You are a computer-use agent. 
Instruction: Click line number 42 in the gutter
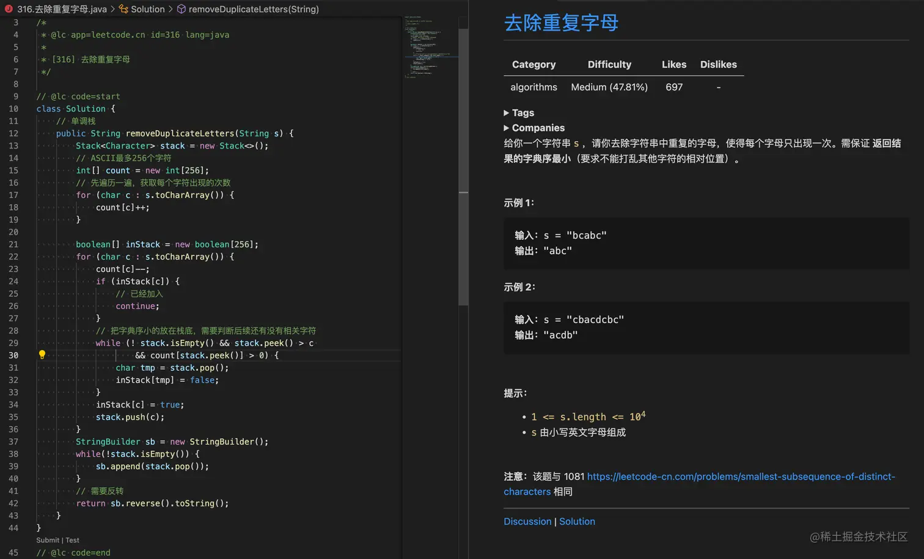click(x=13, y=503)
